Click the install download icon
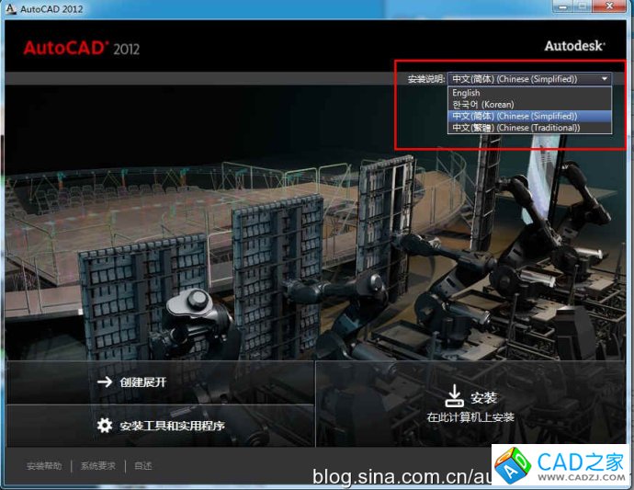This screenshot has height=490, width=634. 455,396
